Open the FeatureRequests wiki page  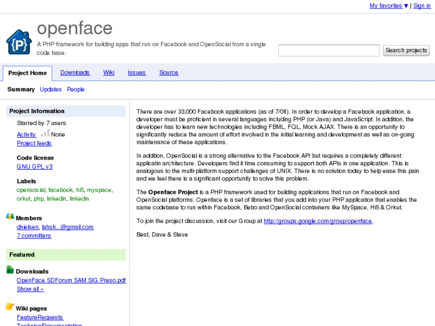39,318
